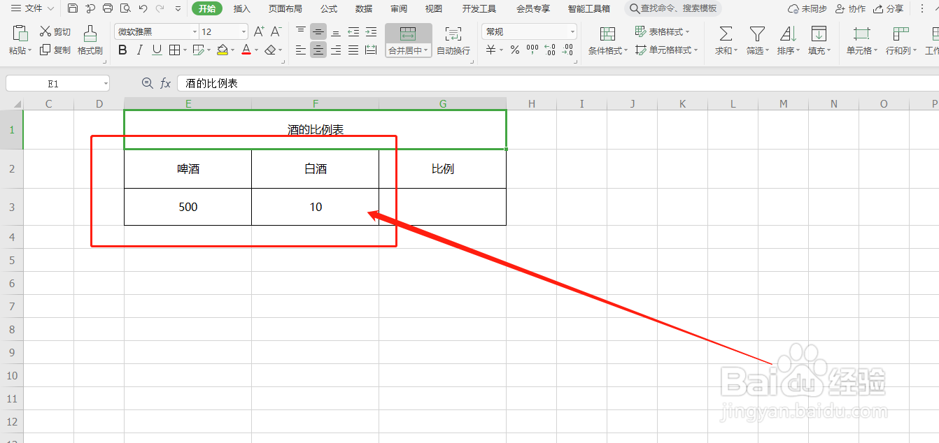Increase decimal places

click(550, 50)
